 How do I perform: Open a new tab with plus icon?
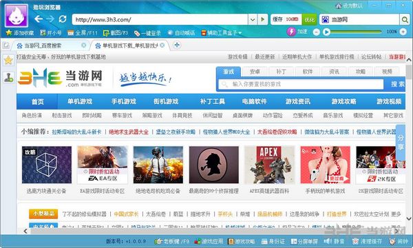coord(177,45)
